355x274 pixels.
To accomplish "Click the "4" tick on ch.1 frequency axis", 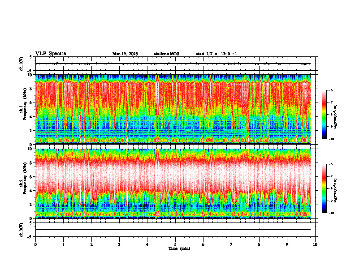I will (x=31, y=117).
